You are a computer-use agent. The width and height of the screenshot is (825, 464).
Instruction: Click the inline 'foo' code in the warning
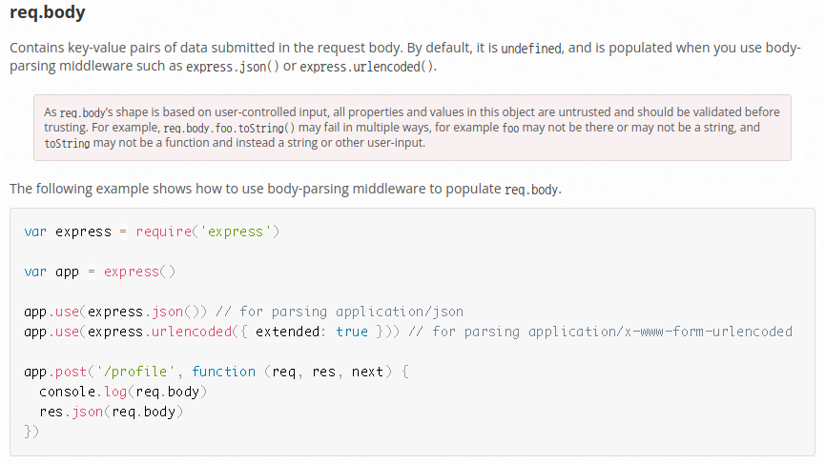pos(511,128)
